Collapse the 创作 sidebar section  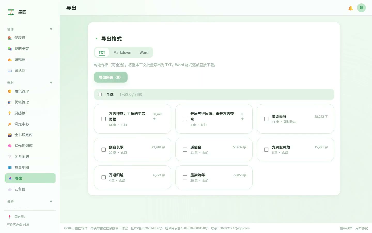point(51,29)
